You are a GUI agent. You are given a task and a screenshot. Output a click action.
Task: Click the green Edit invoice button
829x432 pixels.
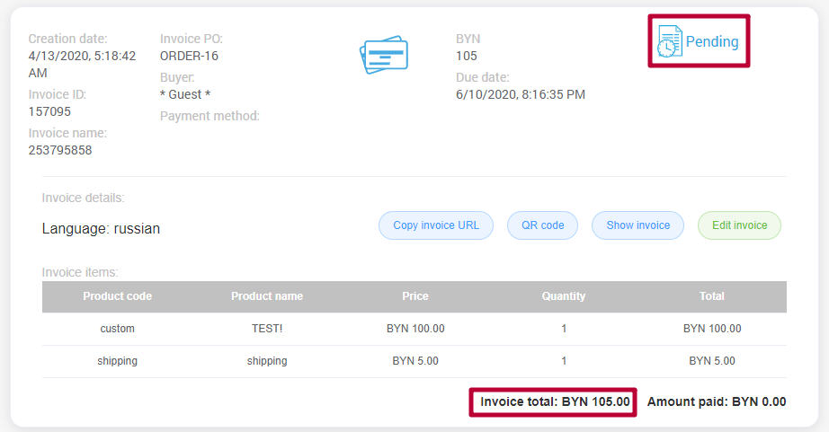pos(739,225)
